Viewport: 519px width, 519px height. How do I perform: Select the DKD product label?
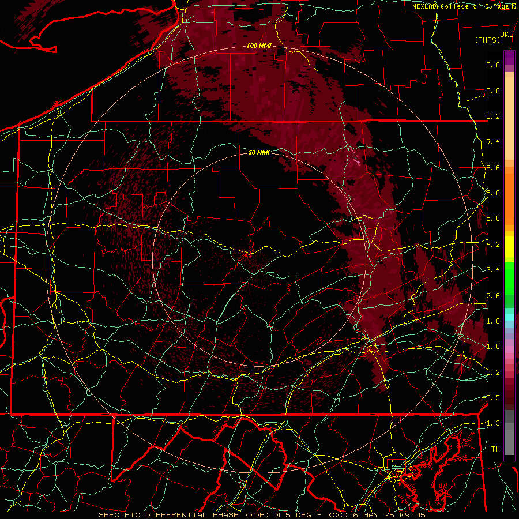tap(506, 35)
